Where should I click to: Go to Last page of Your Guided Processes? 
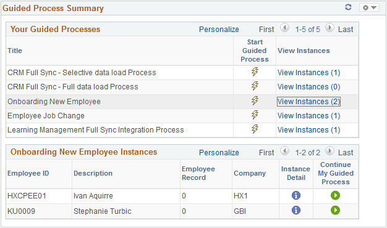(346, 30)
